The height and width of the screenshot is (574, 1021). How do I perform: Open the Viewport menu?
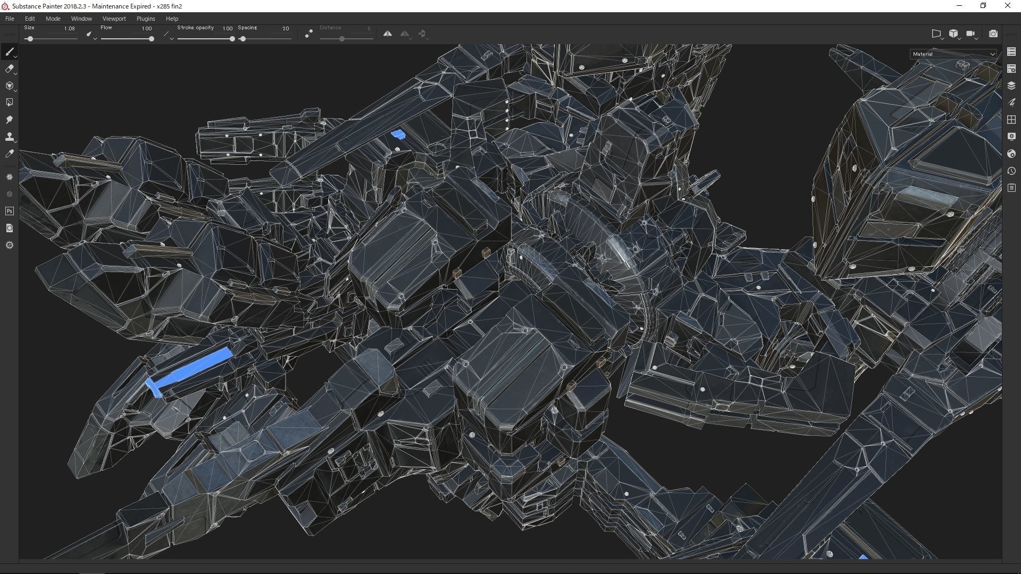[x=114, y=19]
